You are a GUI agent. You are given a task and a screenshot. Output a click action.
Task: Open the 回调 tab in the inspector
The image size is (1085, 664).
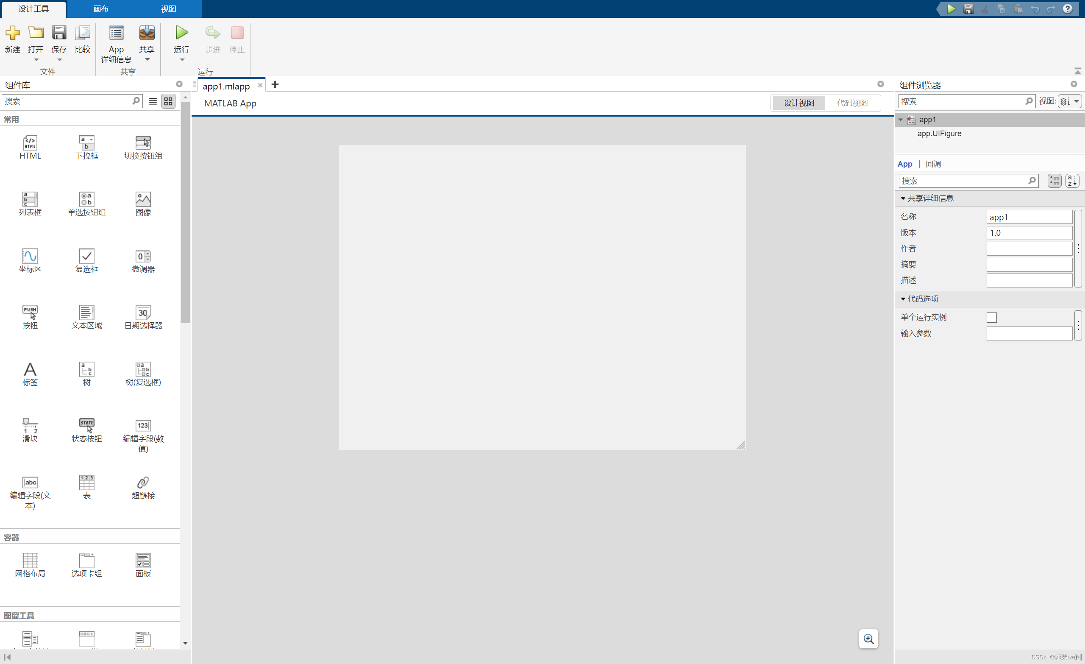(934, 164)
